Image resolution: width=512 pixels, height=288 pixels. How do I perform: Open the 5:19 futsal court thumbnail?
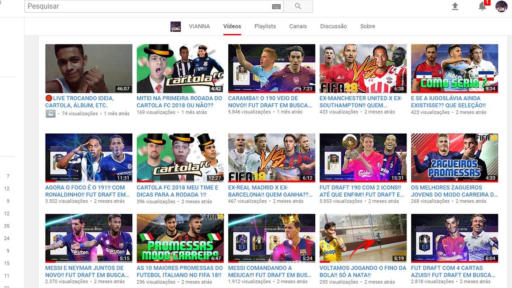coord(363,238)
